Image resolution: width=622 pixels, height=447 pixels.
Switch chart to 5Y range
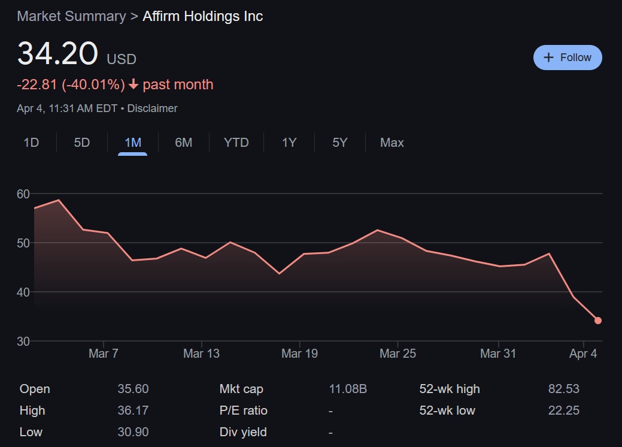339,143
